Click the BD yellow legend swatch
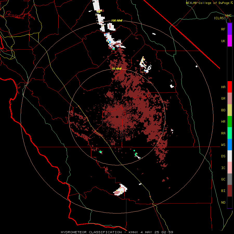Screen dimensions: 234x234 pyautogui.click(x=230, y=110)
